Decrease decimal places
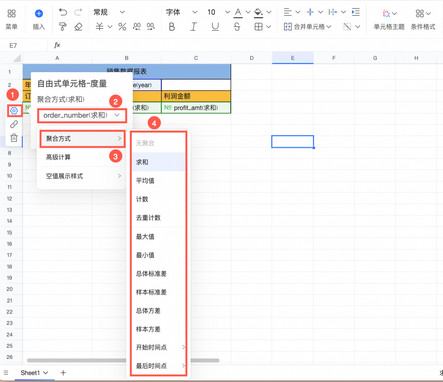443x382 pixels. (137, 27)
